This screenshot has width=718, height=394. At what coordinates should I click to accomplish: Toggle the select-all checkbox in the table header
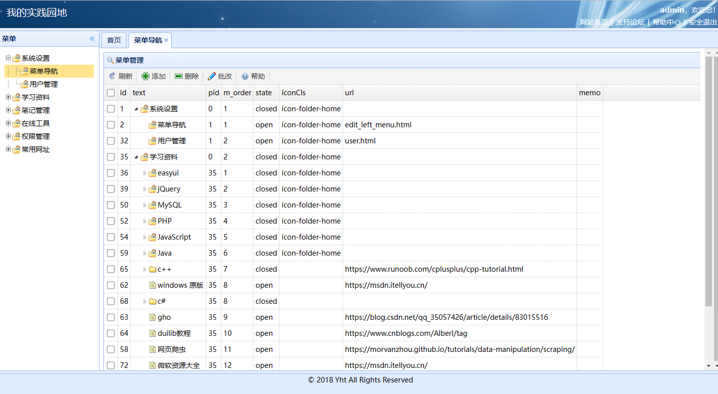(x=111, y=93)
